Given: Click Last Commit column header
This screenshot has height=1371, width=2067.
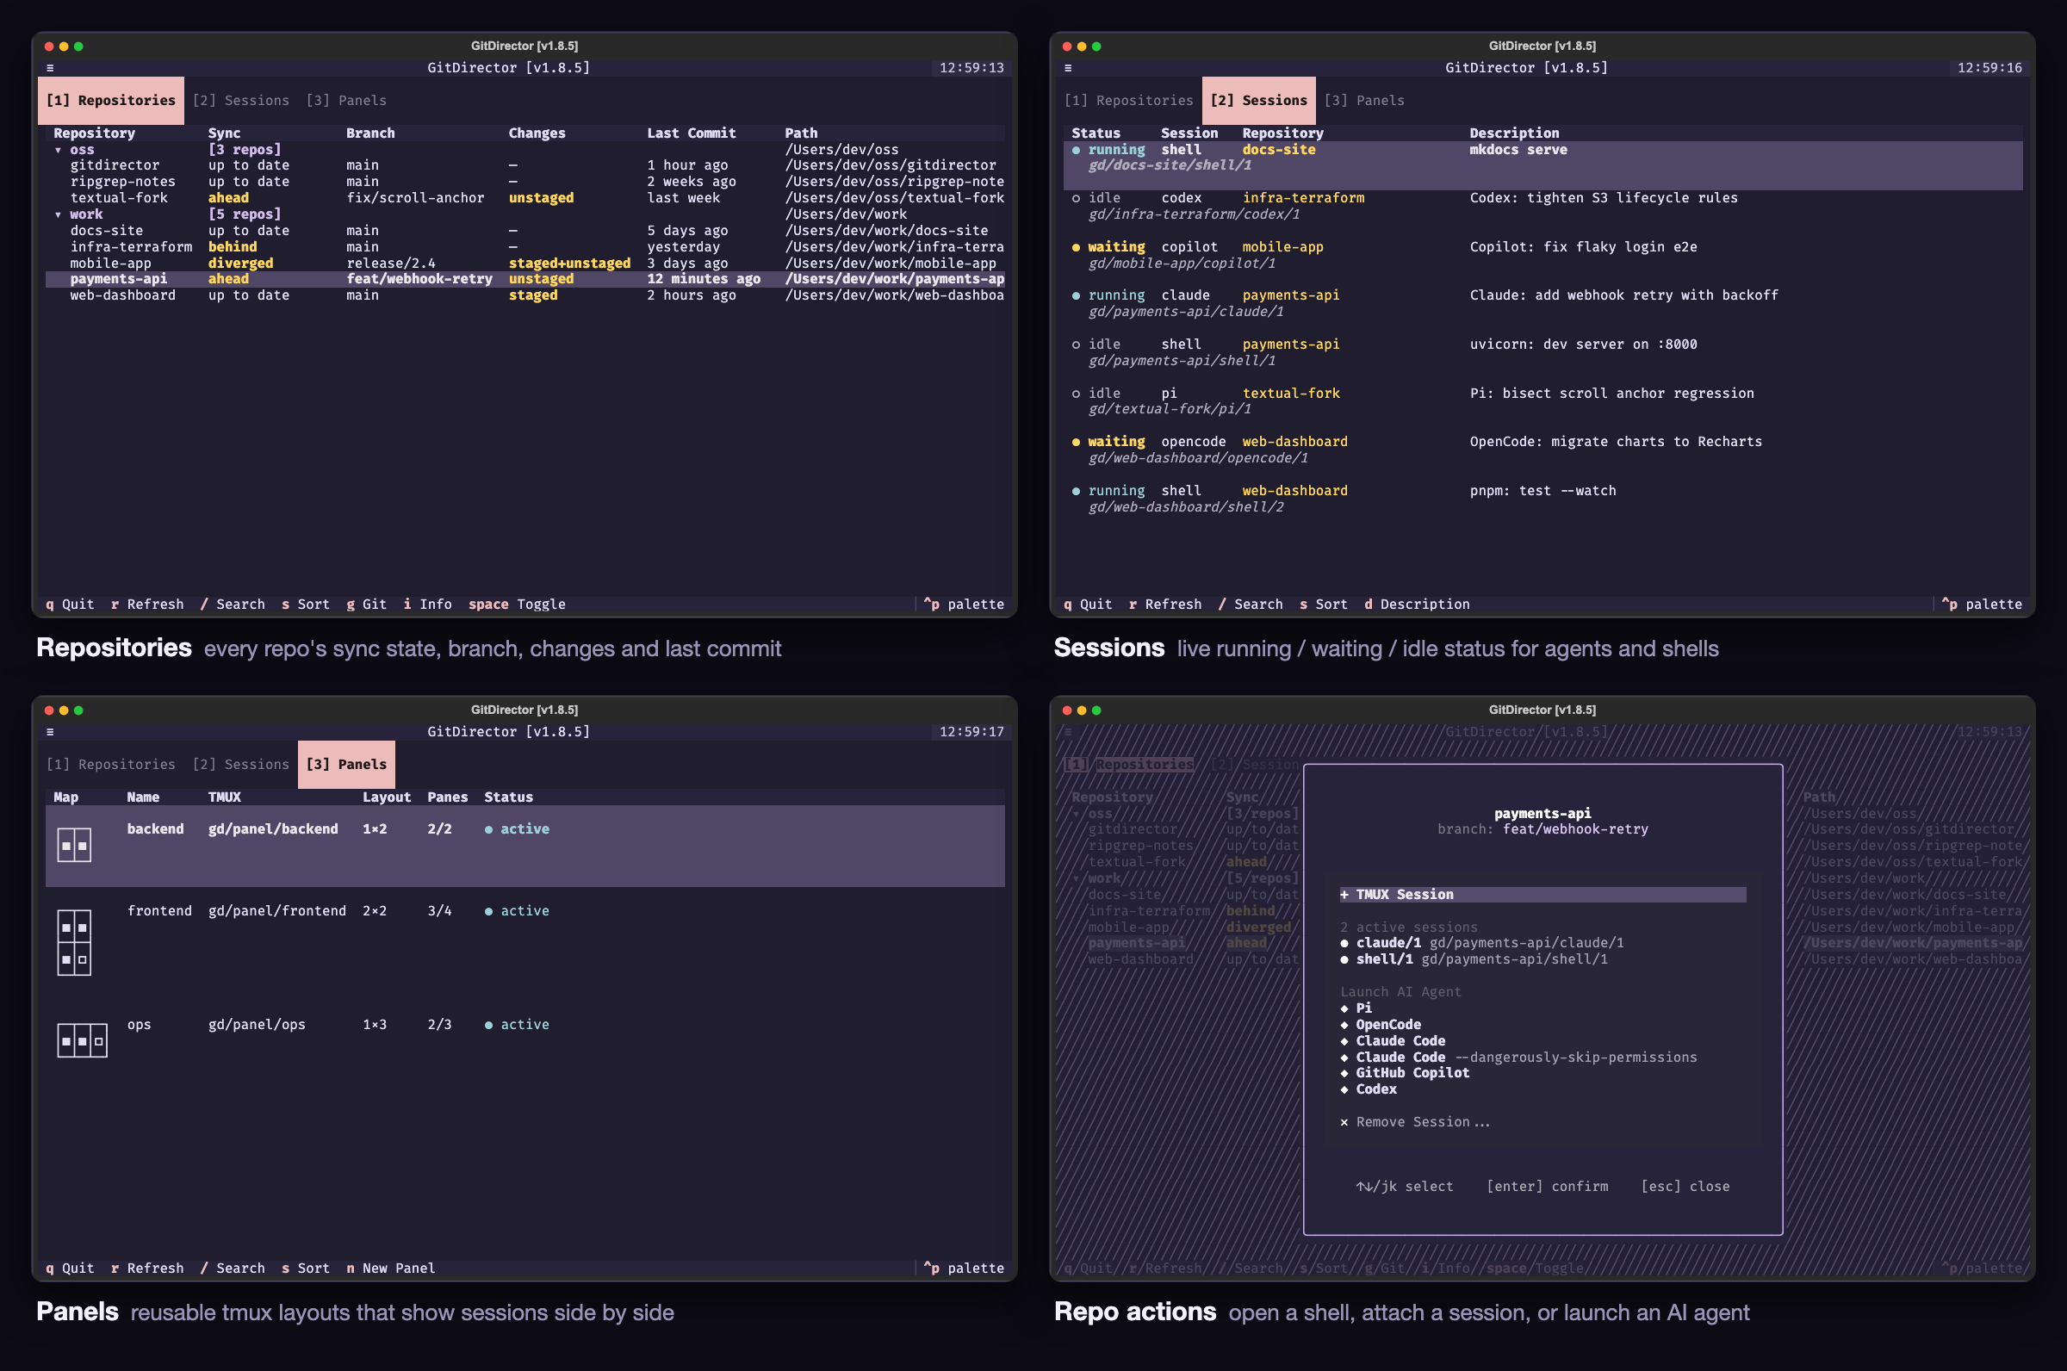Looking at the screenshot, I should [691, 133].
